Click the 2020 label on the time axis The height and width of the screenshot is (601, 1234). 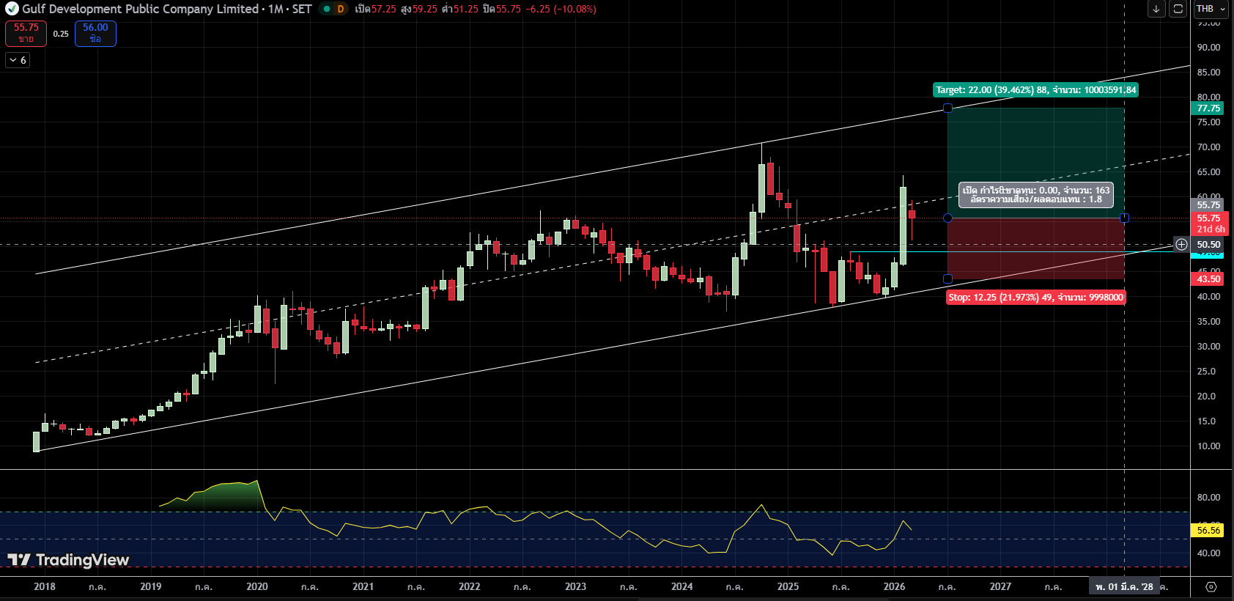(257, 586)
